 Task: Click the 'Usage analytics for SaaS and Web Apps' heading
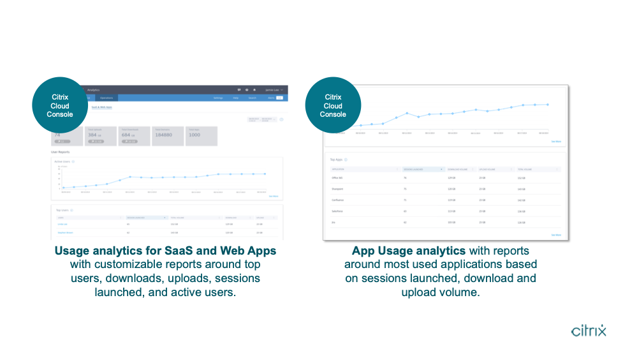click(x=165, y=251)
